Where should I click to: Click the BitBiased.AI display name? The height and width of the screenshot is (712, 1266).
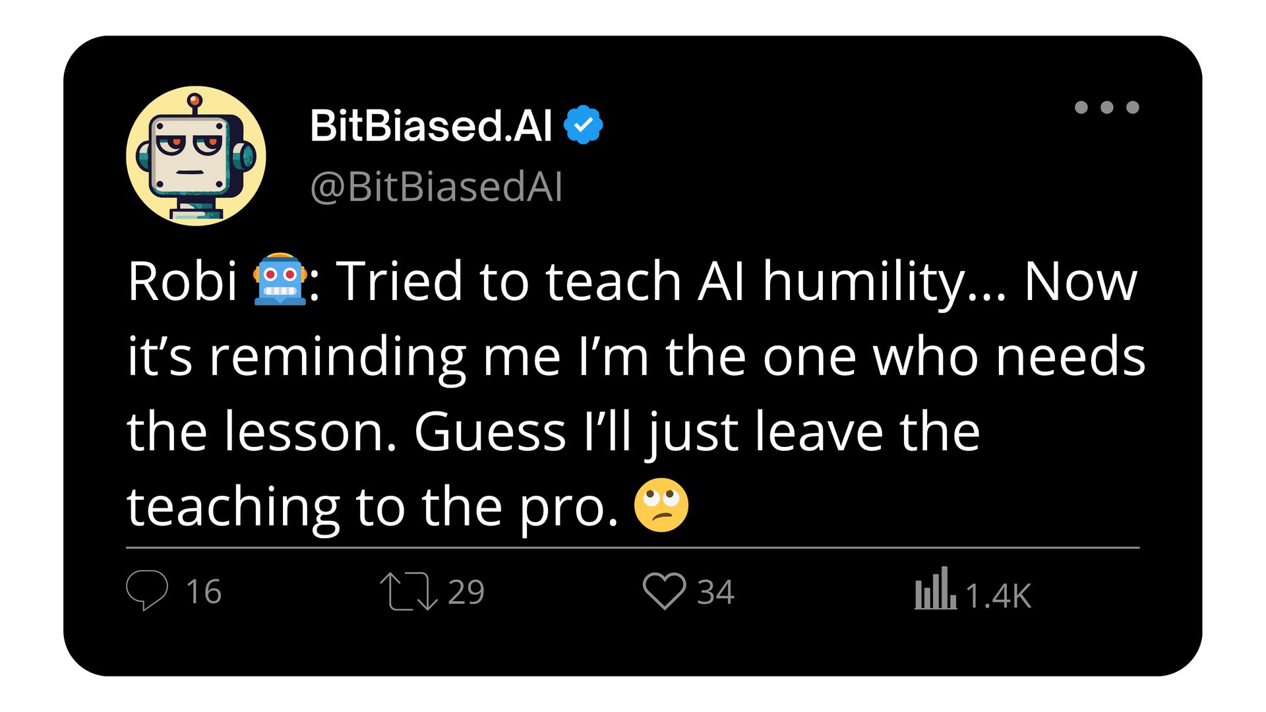pyautogui.click(x=431, y=125)
